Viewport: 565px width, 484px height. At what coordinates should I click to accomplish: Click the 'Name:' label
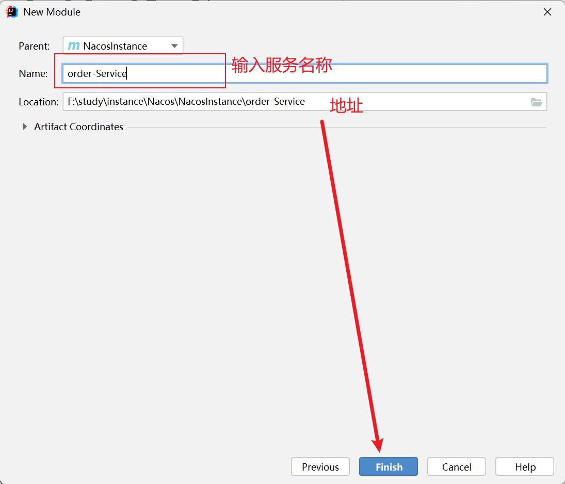[x=33, y=73]
